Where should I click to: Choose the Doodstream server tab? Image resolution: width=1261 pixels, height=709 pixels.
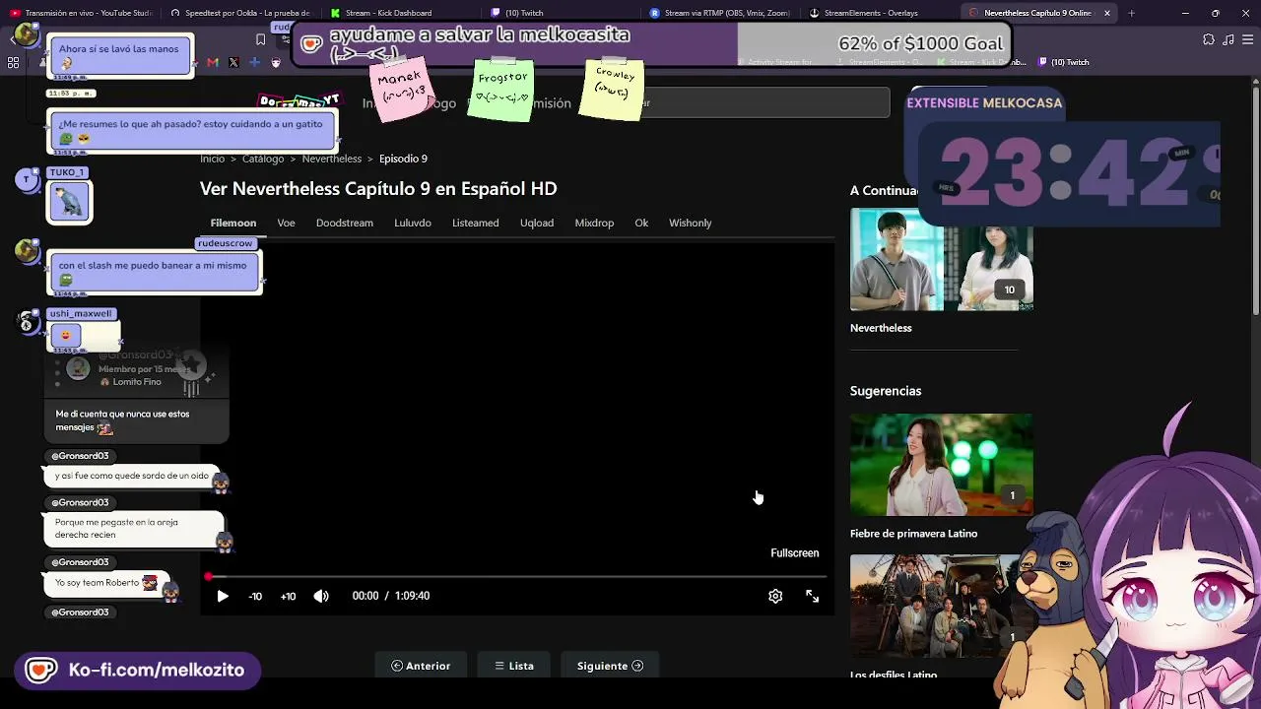[345, 223]
